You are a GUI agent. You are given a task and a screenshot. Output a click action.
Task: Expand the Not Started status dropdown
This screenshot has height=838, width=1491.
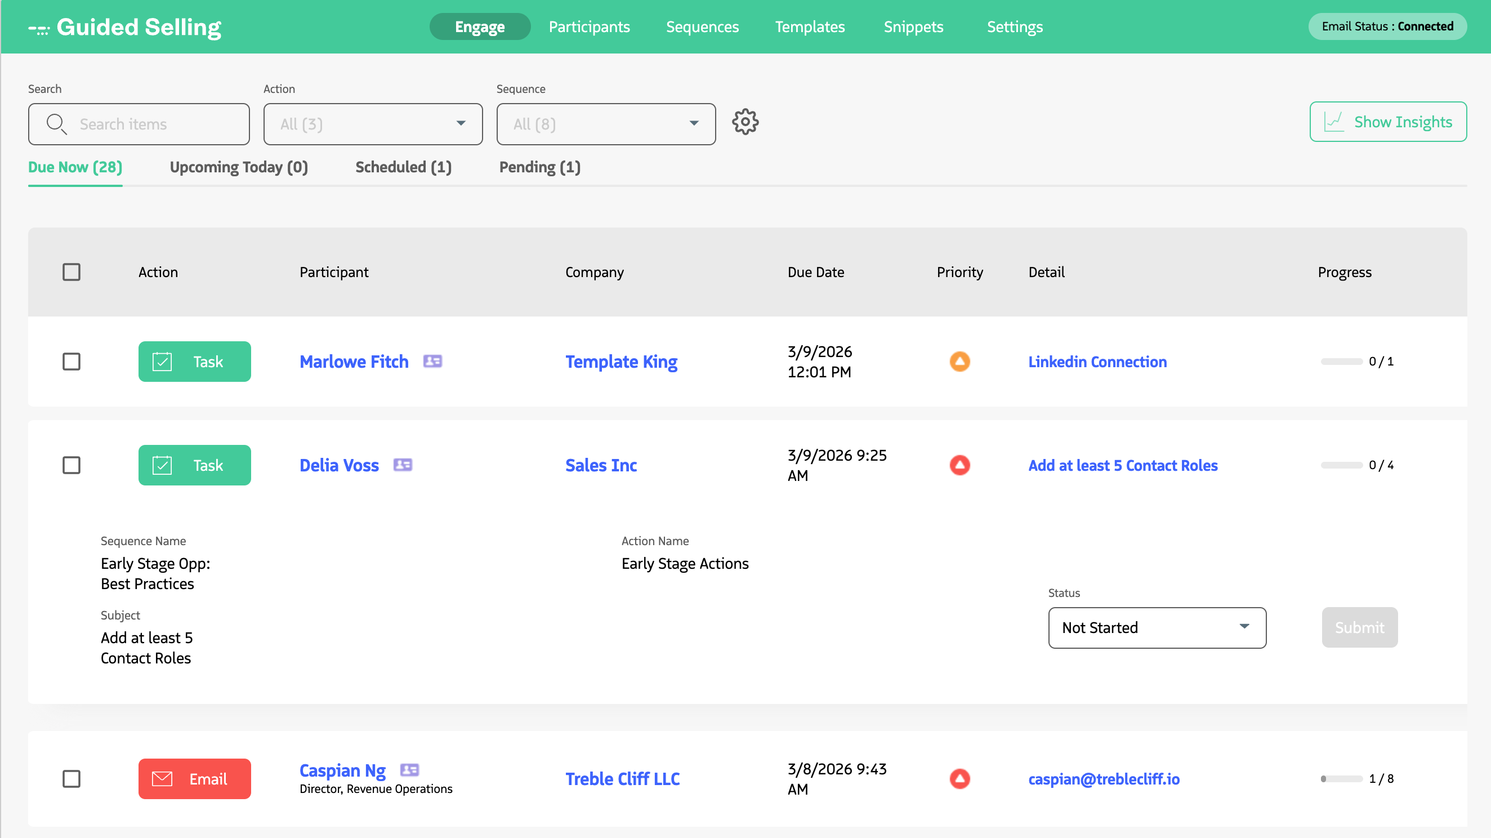click(x=1157, y=628)
